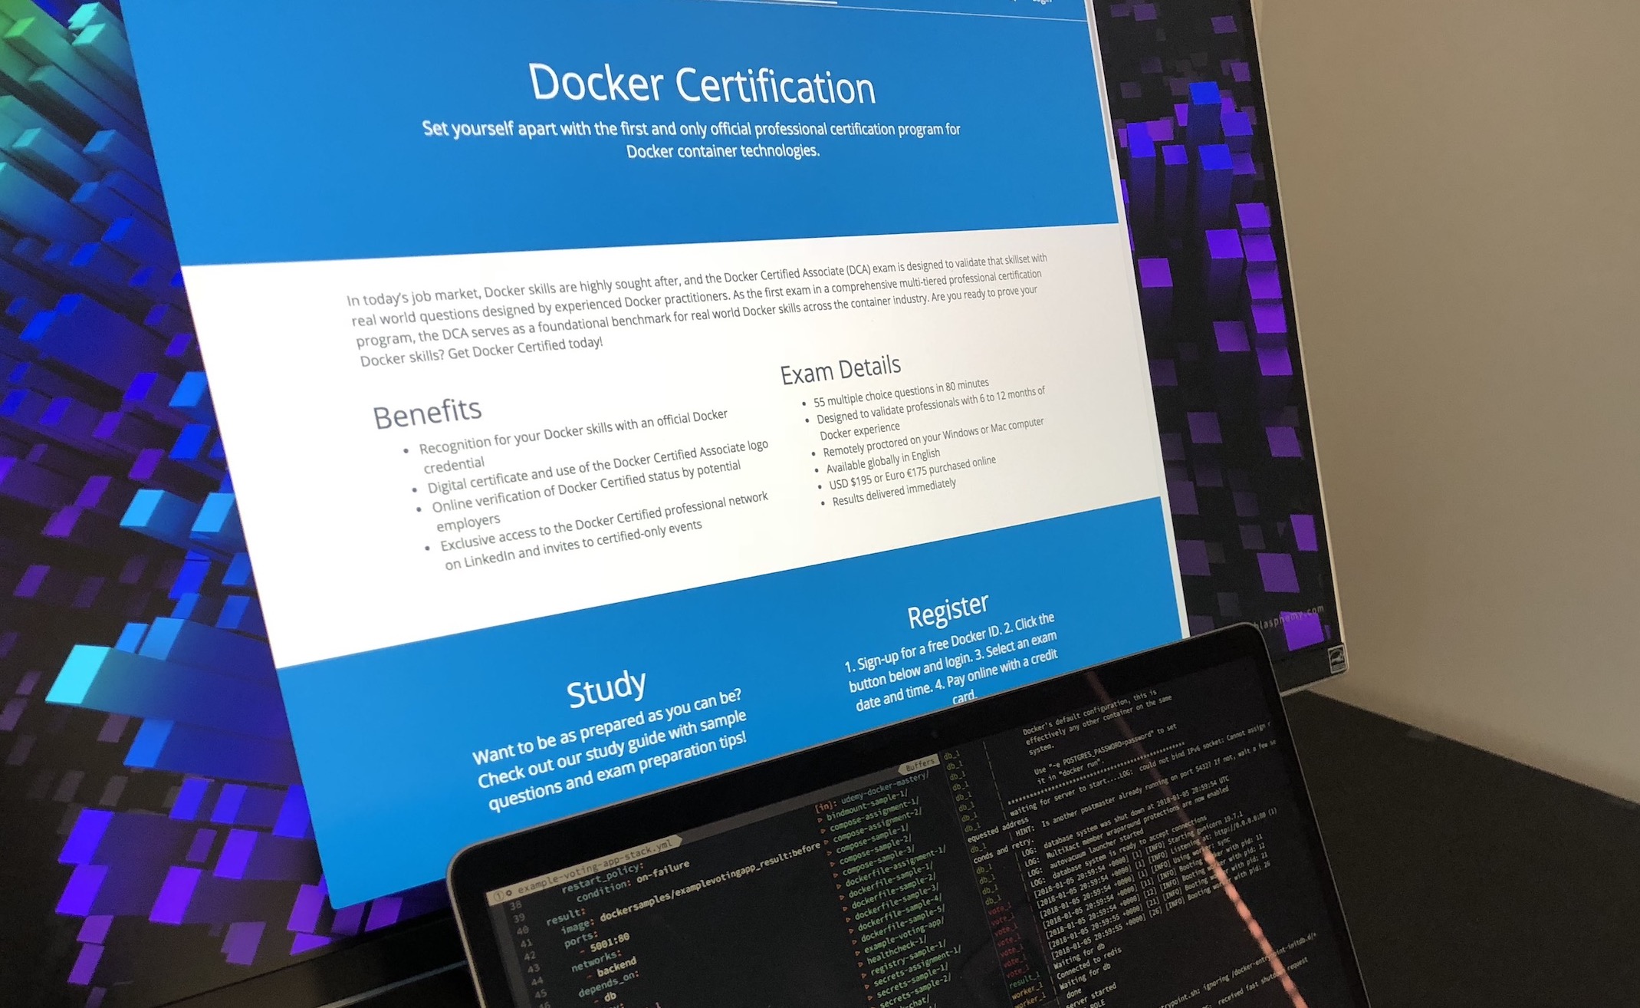
Task: Click the 'Online verification of Docker Certified' bullet
Action: pyautogui.click(x=587, y=496)
